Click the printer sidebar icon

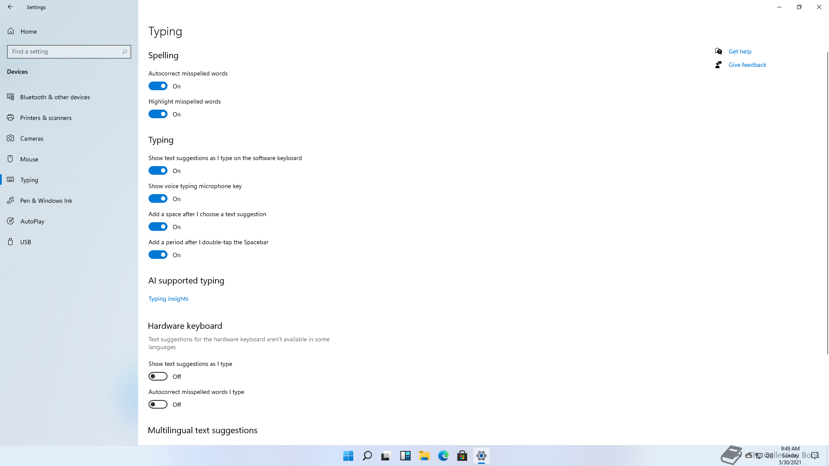(x=10, y=117)
